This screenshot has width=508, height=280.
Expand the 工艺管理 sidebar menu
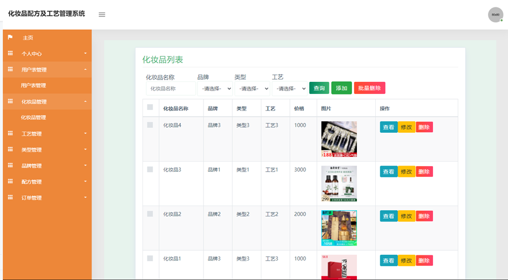pyautogui.click(x=47, y=133)
